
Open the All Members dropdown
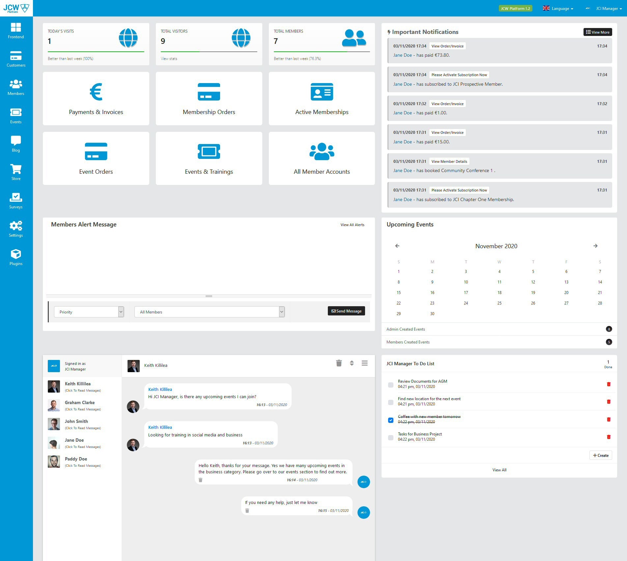tap(210, 312)
